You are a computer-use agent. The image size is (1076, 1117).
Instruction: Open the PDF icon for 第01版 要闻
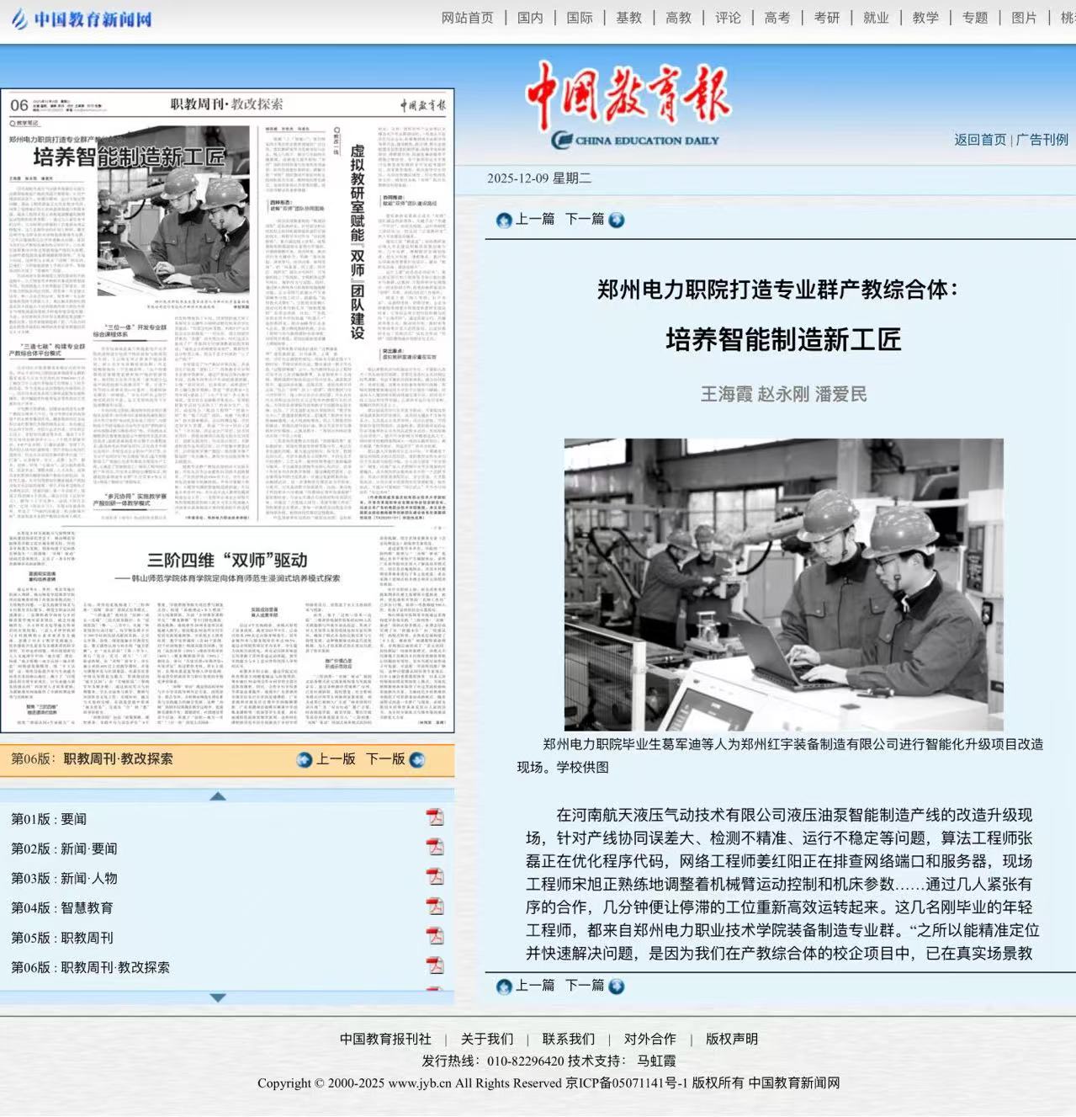pyautogui.click(x=434, y=818)
